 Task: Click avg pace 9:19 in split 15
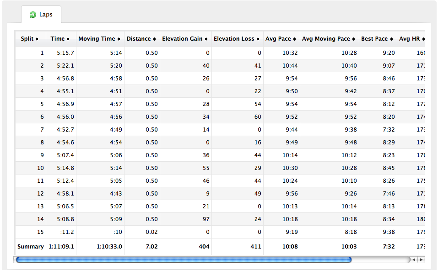coord(292,232)
